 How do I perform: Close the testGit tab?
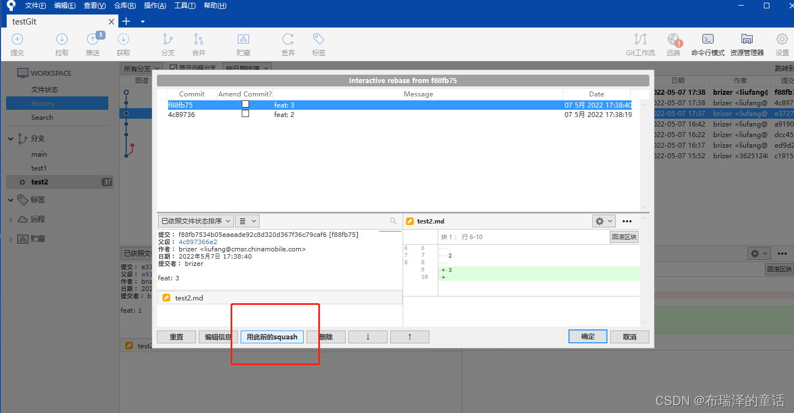click(x=111, y=22)
